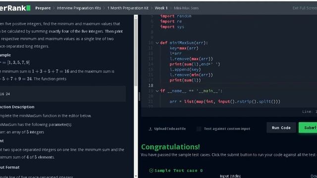Click the scrollbar down arrow in problem panel
The width and height of the screenshot is (317, 178).
click(x=136, y=176)
